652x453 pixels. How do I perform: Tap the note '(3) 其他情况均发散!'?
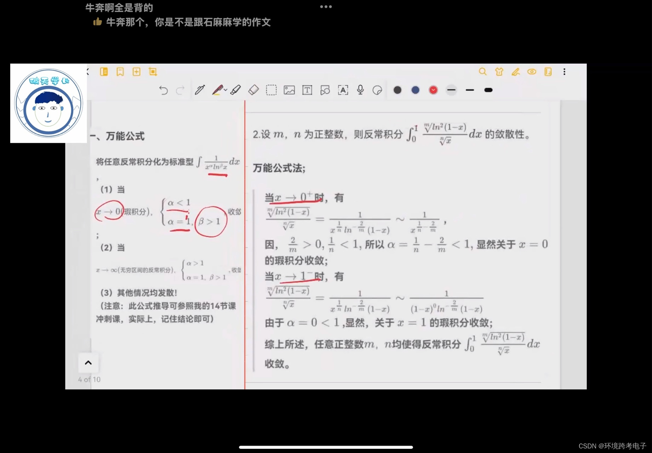pos(139,293)
